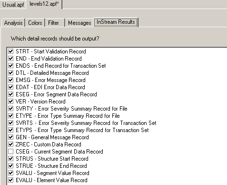This screenshot has height=185, width=227.
Task: Uncheck GEN General Message Record
Action: click(10, 137)
